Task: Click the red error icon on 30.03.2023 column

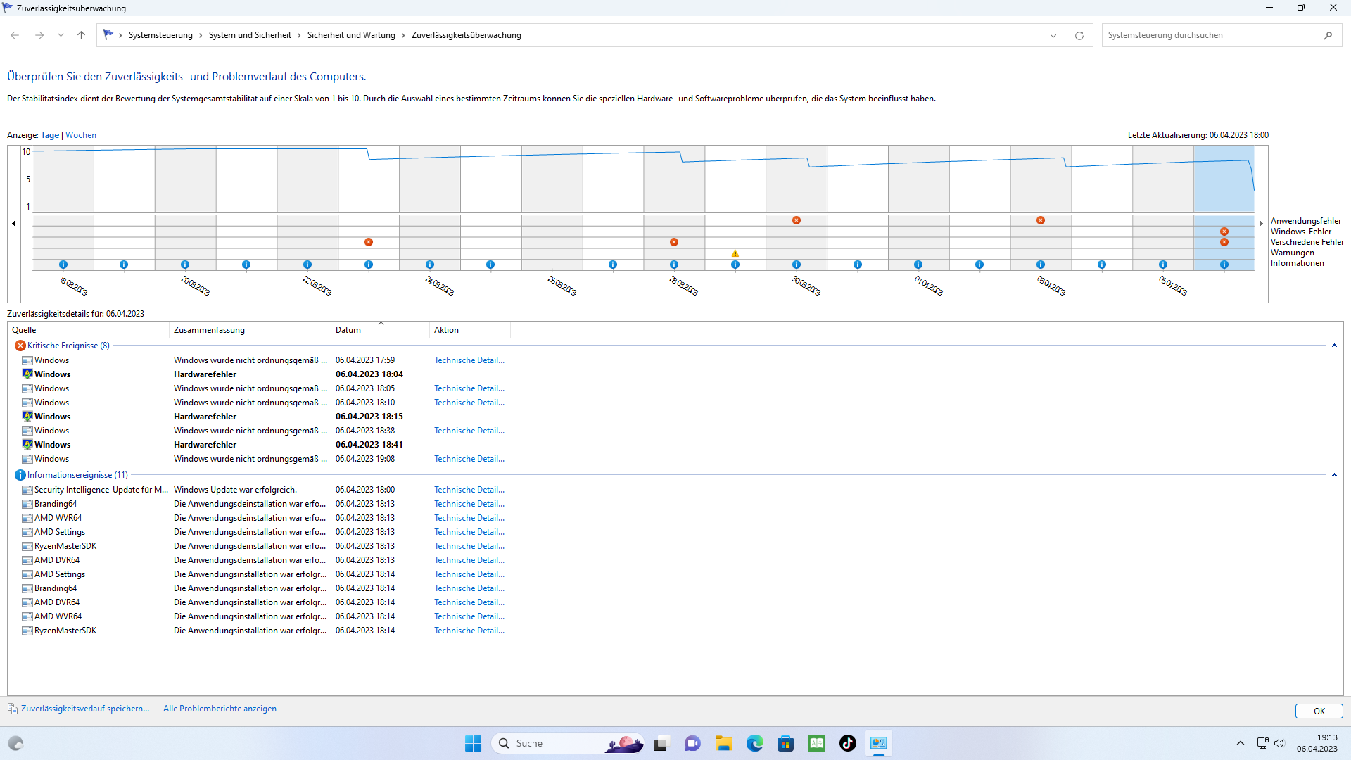Action: (796, 220)
